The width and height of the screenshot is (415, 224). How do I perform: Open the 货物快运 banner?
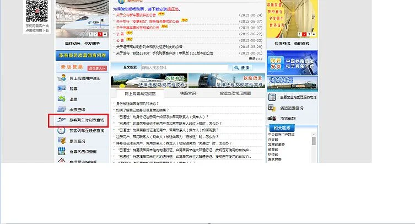(x=292, y=84)
